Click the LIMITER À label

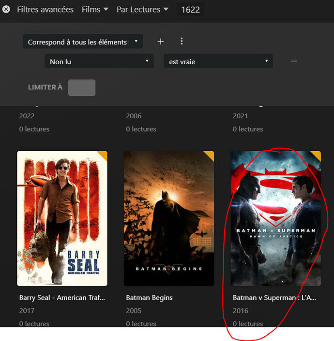pyautogui.click(x=46, y=87)
